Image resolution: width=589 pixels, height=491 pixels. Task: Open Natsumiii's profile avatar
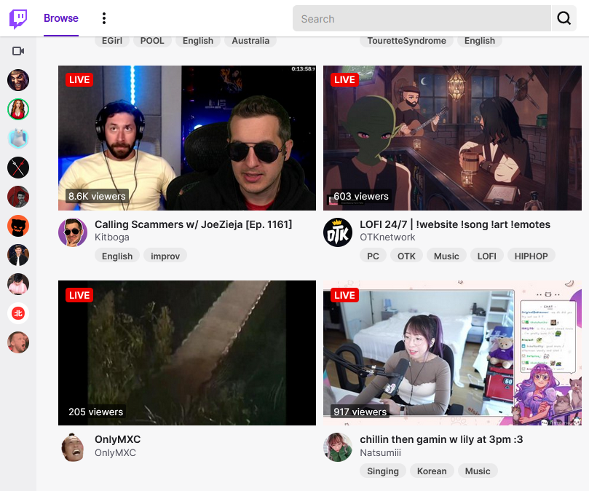(x=338, y=447)
